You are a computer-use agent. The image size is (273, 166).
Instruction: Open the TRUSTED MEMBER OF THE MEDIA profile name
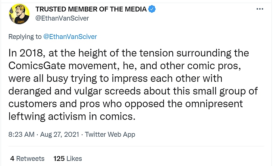[91, 9]
